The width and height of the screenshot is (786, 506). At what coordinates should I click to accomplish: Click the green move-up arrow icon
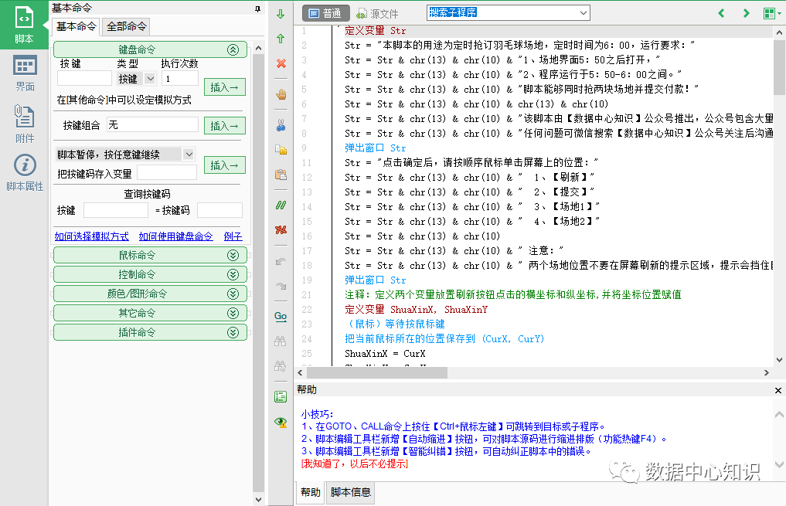click(x=281, y=39)
